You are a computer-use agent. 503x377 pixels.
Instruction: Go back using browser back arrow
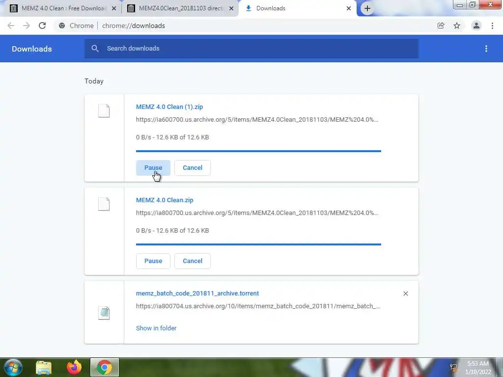tap(11, 26)
